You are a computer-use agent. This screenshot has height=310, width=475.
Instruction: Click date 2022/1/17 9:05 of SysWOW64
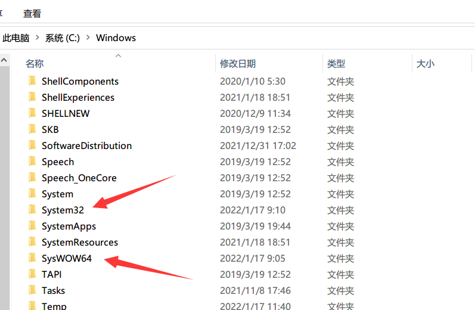[253, 258]
